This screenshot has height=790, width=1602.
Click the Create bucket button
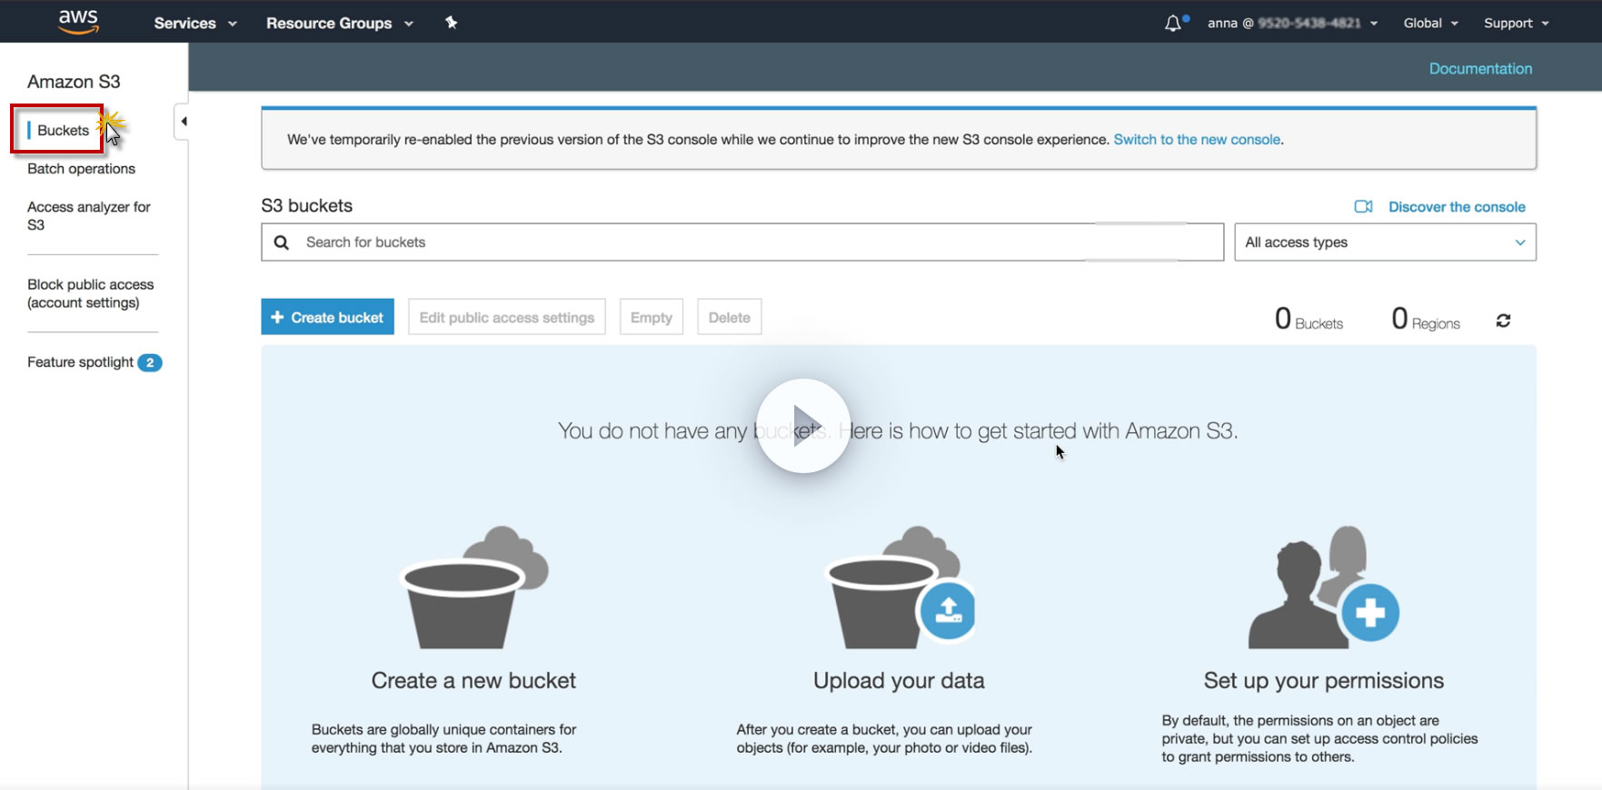327,317
